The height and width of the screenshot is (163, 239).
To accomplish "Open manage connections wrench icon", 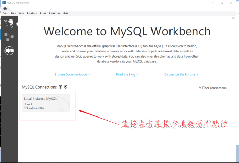I will click(x=66, y=87).
